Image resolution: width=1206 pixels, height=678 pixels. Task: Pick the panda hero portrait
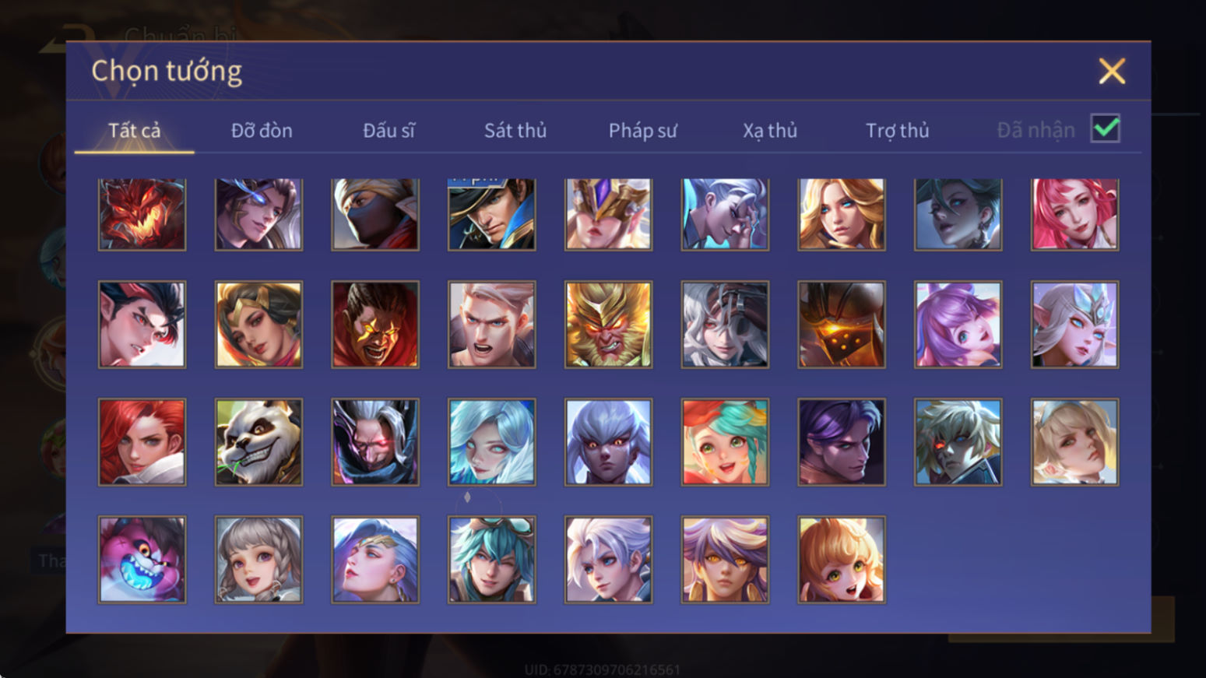(x=258, y=442)
